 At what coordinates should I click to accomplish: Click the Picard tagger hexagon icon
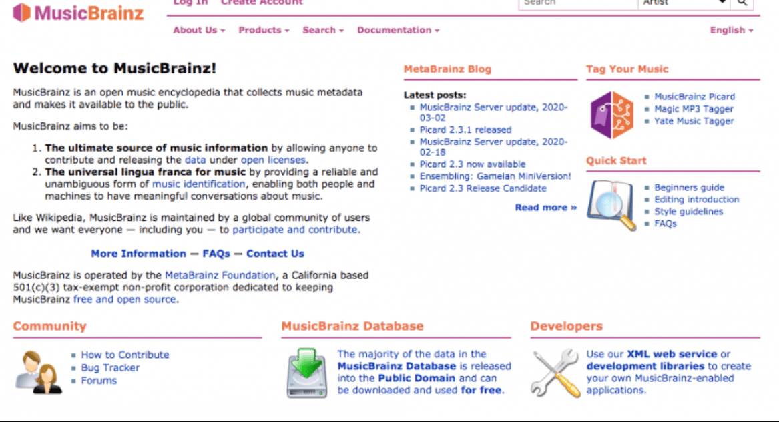pyautogui.click(x=611, y=115)
